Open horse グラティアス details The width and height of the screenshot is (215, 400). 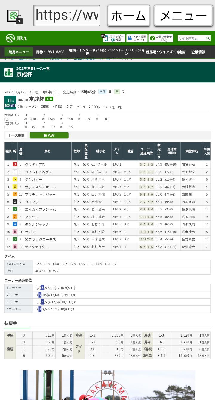35,164
